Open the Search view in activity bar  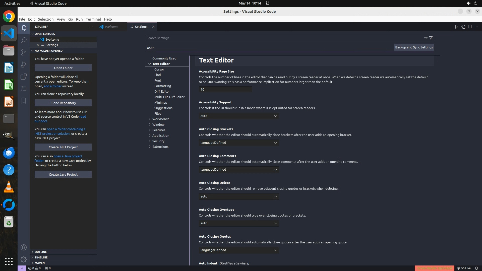(24, 40)
